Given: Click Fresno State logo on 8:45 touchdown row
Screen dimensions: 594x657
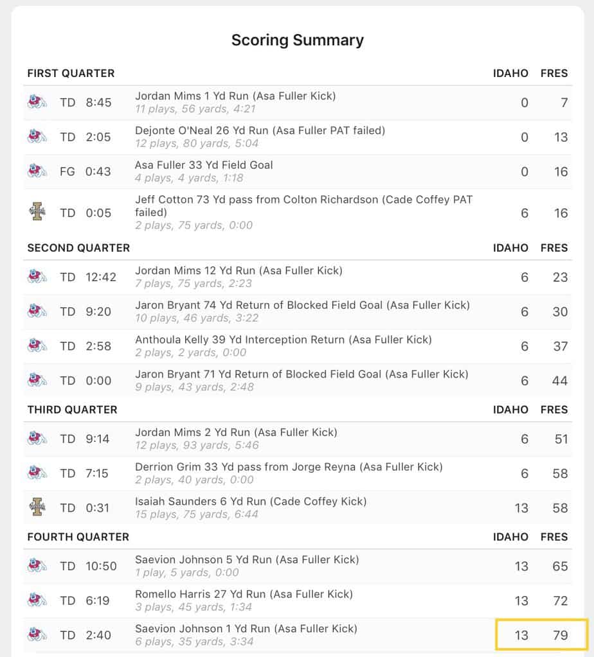Looking at the screenshot, I should 37,102.
